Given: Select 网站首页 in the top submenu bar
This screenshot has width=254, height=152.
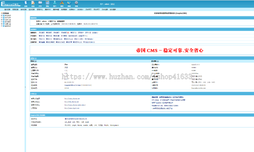Looking at the screenshot, I should 97,10.
